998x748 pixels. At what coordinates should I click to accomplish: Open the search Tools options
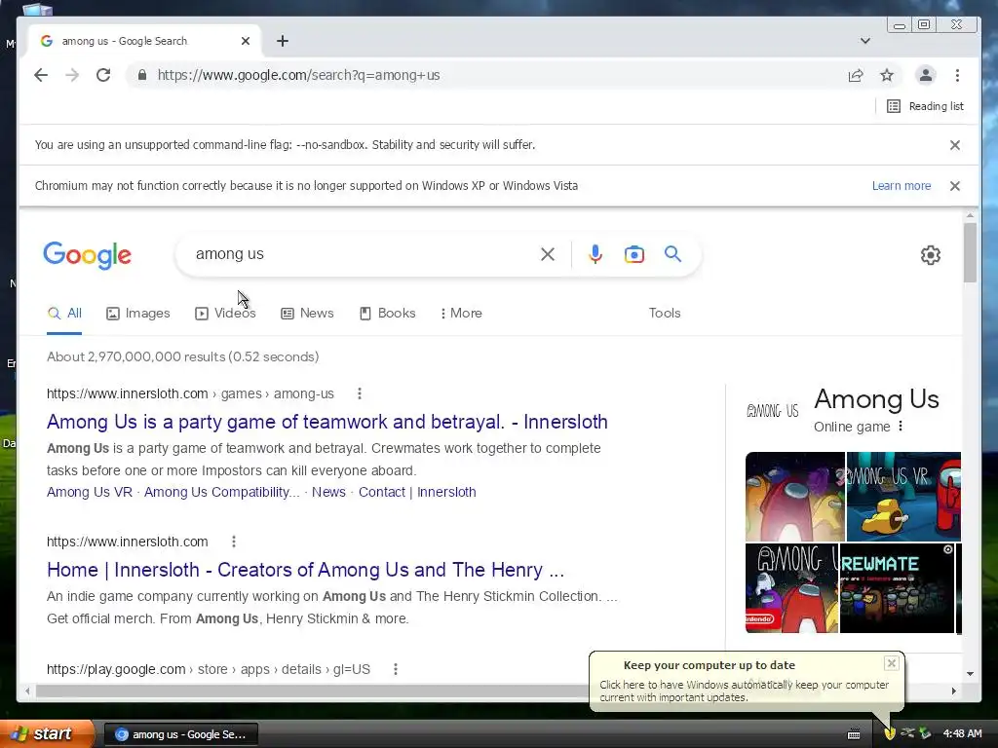point(665,313)
